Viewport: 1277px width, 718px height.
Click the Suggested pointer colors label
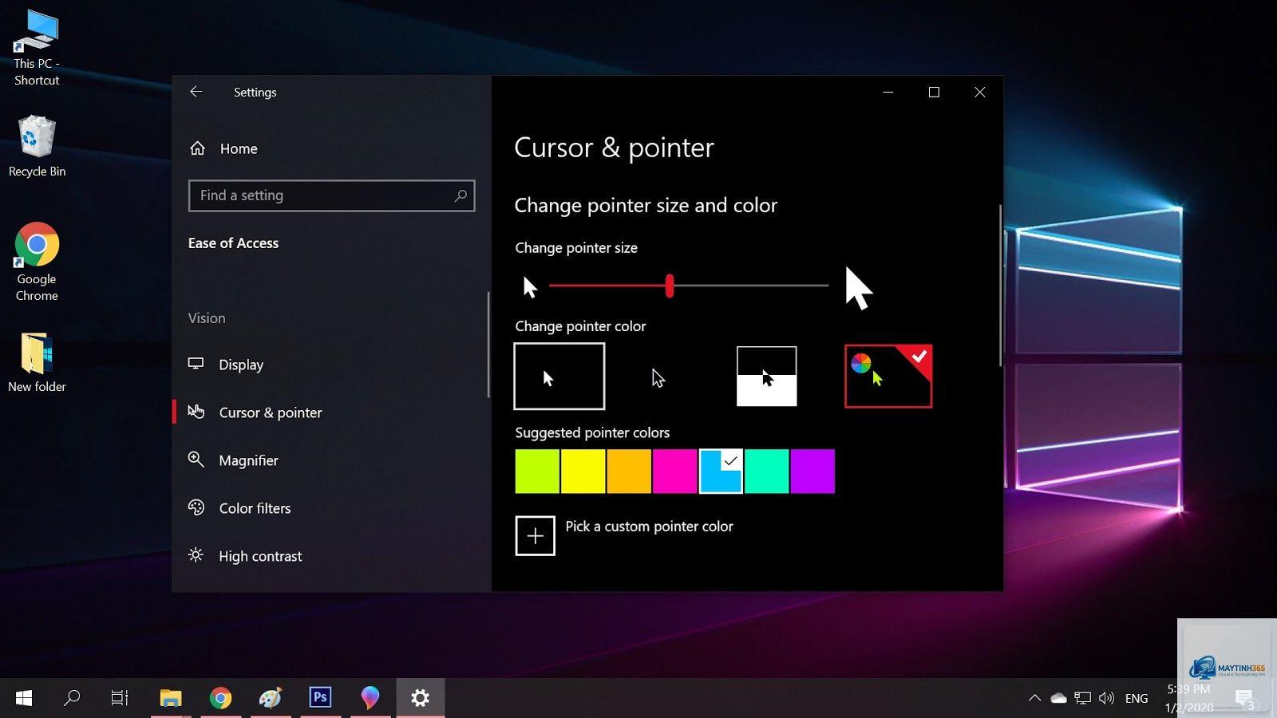click(592, 432)
